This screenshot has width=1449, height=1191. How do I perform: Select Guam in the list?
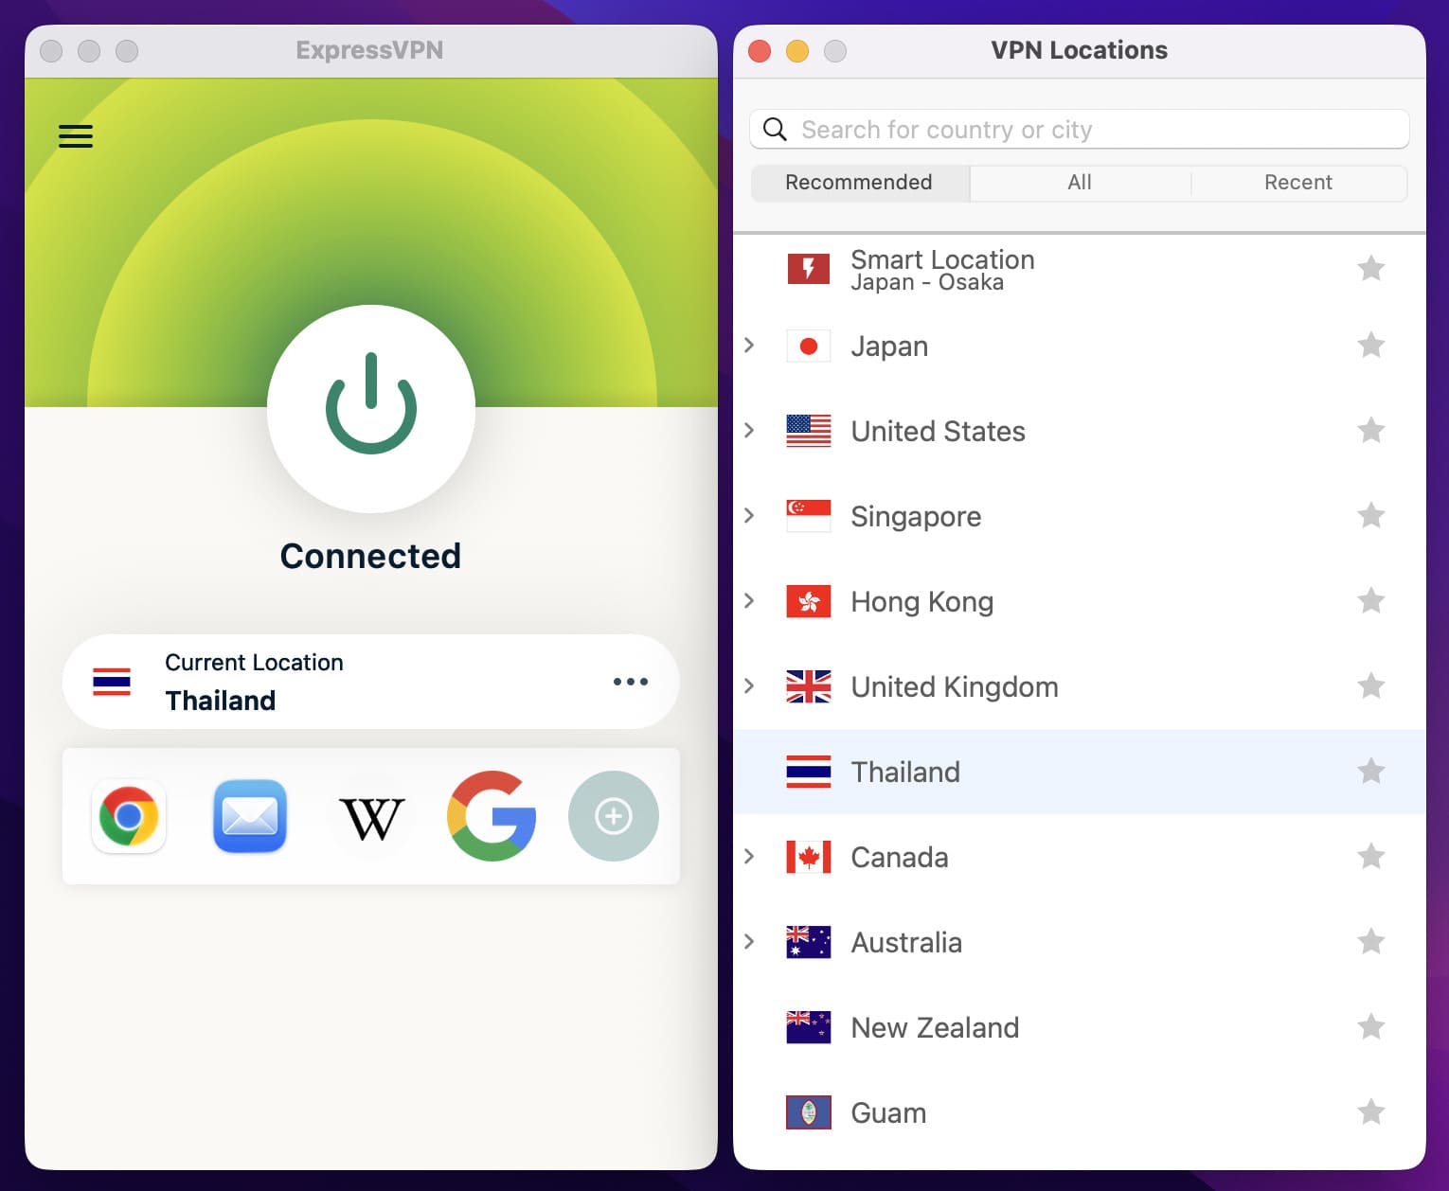point(1080,1112)
